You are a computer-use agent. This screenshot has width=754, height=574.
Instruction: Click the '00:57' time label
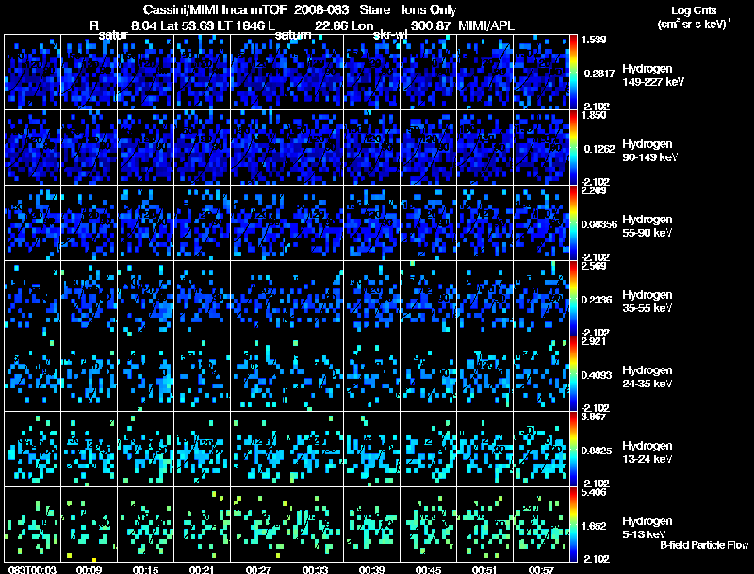pyautogui.click(x=541, y=569)
